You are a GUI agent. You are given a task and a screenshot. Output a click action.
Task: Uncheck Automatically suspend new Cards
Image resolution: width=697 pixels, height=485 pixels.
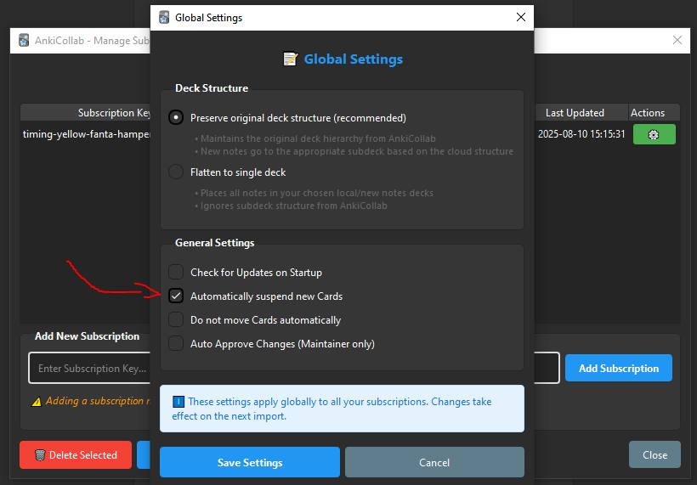[x=176, y=296]
